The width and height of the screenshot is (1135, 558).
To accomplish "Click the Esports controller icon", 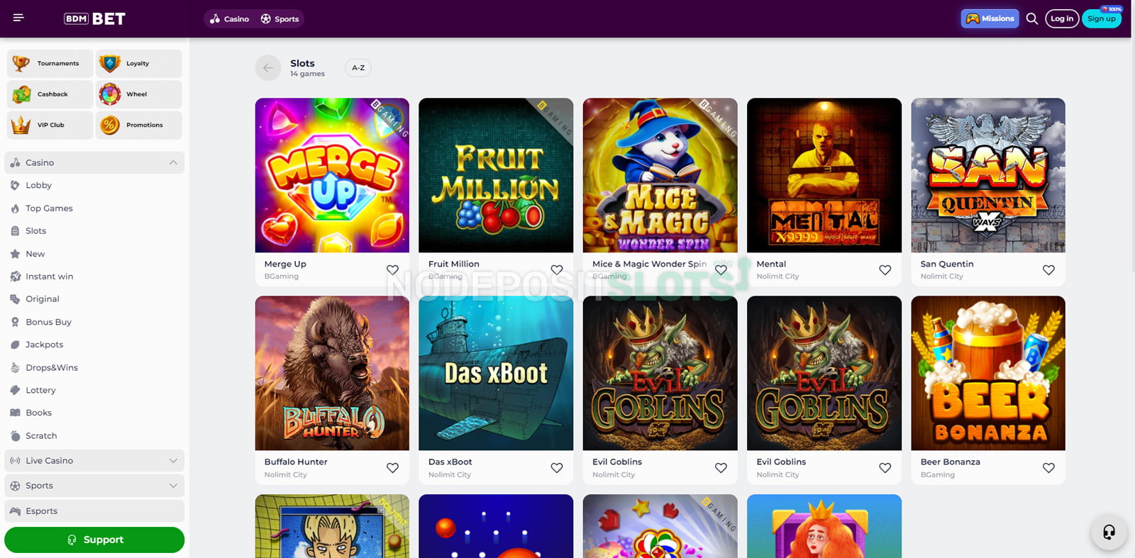I will pos(15,511).
